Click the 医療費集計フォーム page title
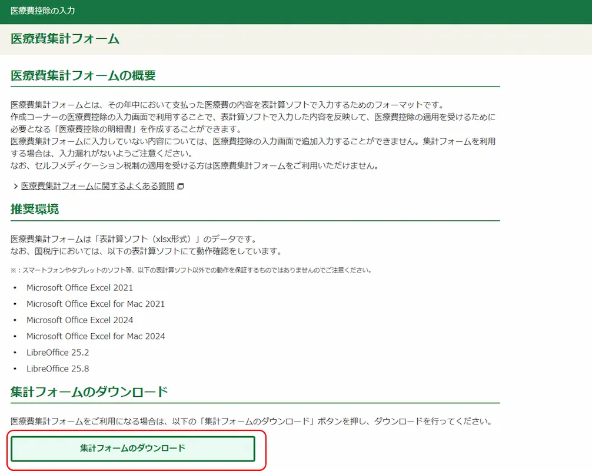The height and width of the screenshot is (471, 592). (65, 39)
